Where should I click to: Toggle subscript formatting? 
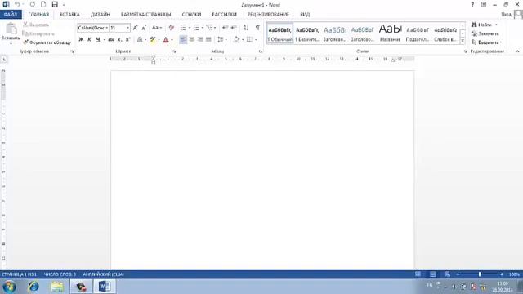119,39
